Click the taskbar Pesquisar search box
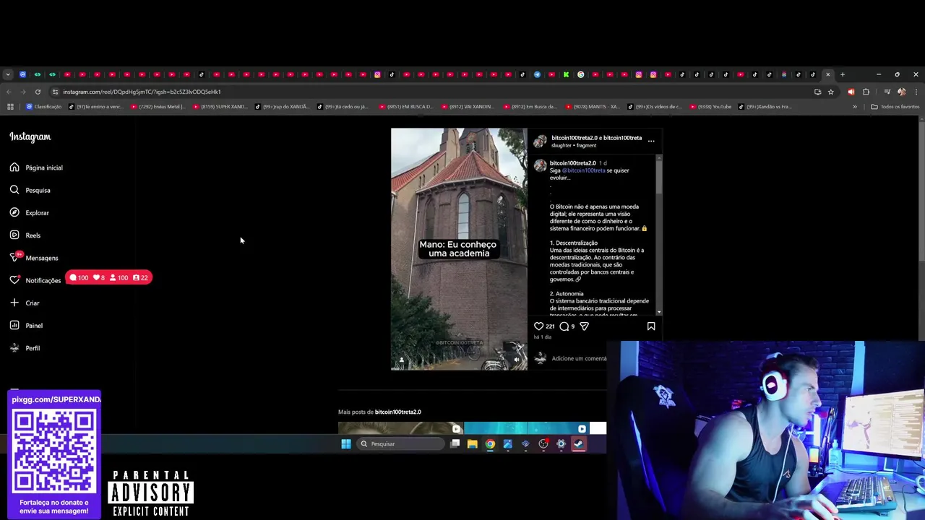 (x=401, y=444)
